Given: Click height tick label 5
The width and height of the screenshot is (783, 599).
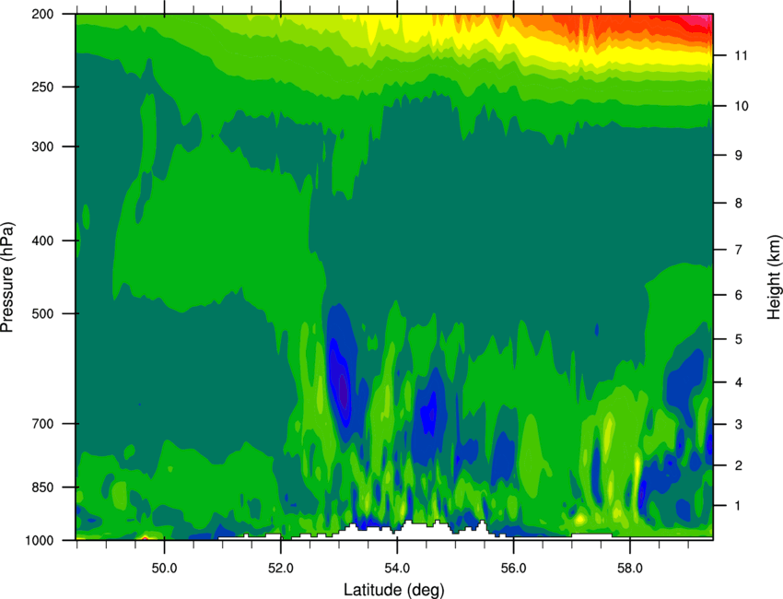Looking at the screenshot, I should pyautogui.click(x=739, y=339).
